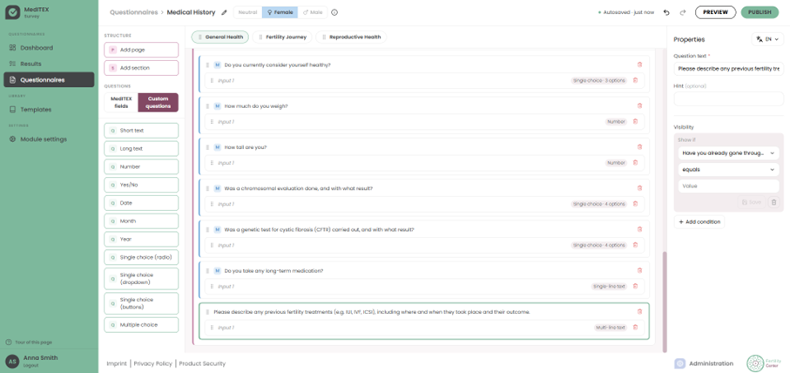
Task: Click the trash icon in the visibility condition
Action: click(773, 202)
